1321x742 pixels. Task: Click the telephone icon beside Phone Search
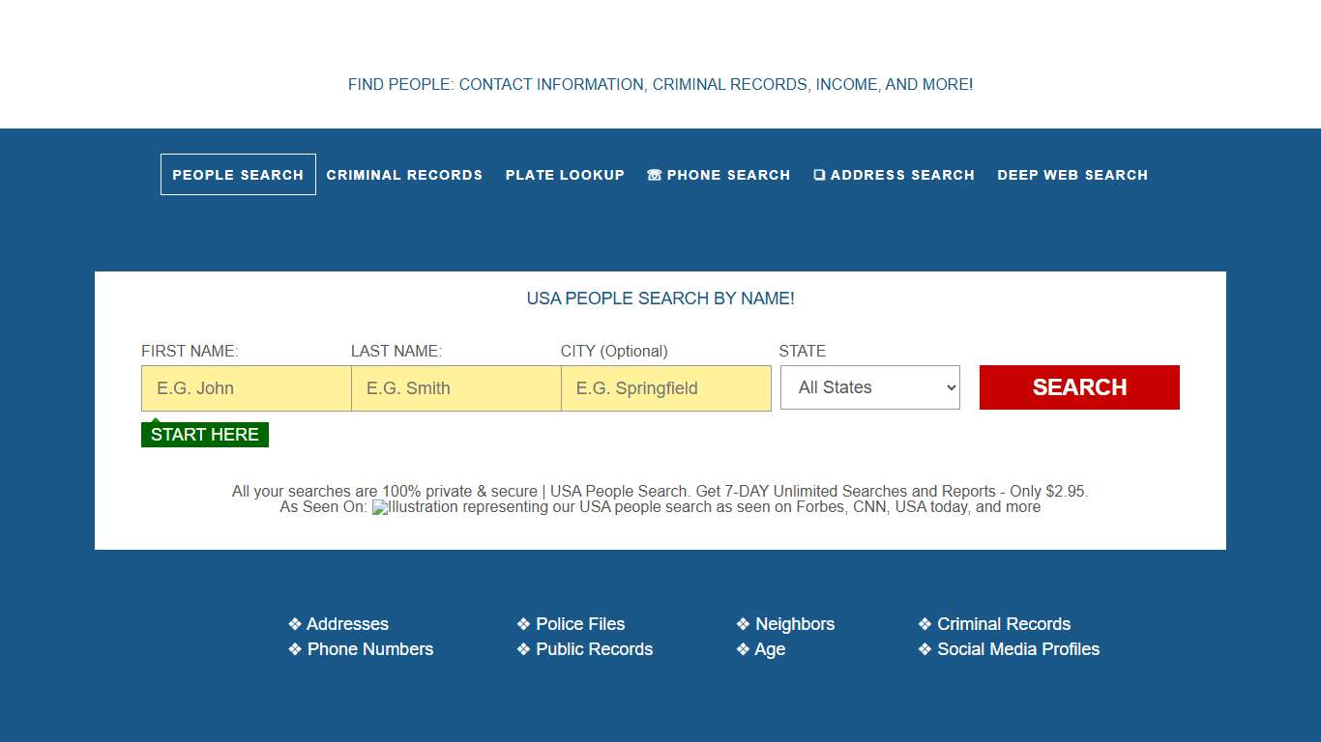(x=654, y=175)
